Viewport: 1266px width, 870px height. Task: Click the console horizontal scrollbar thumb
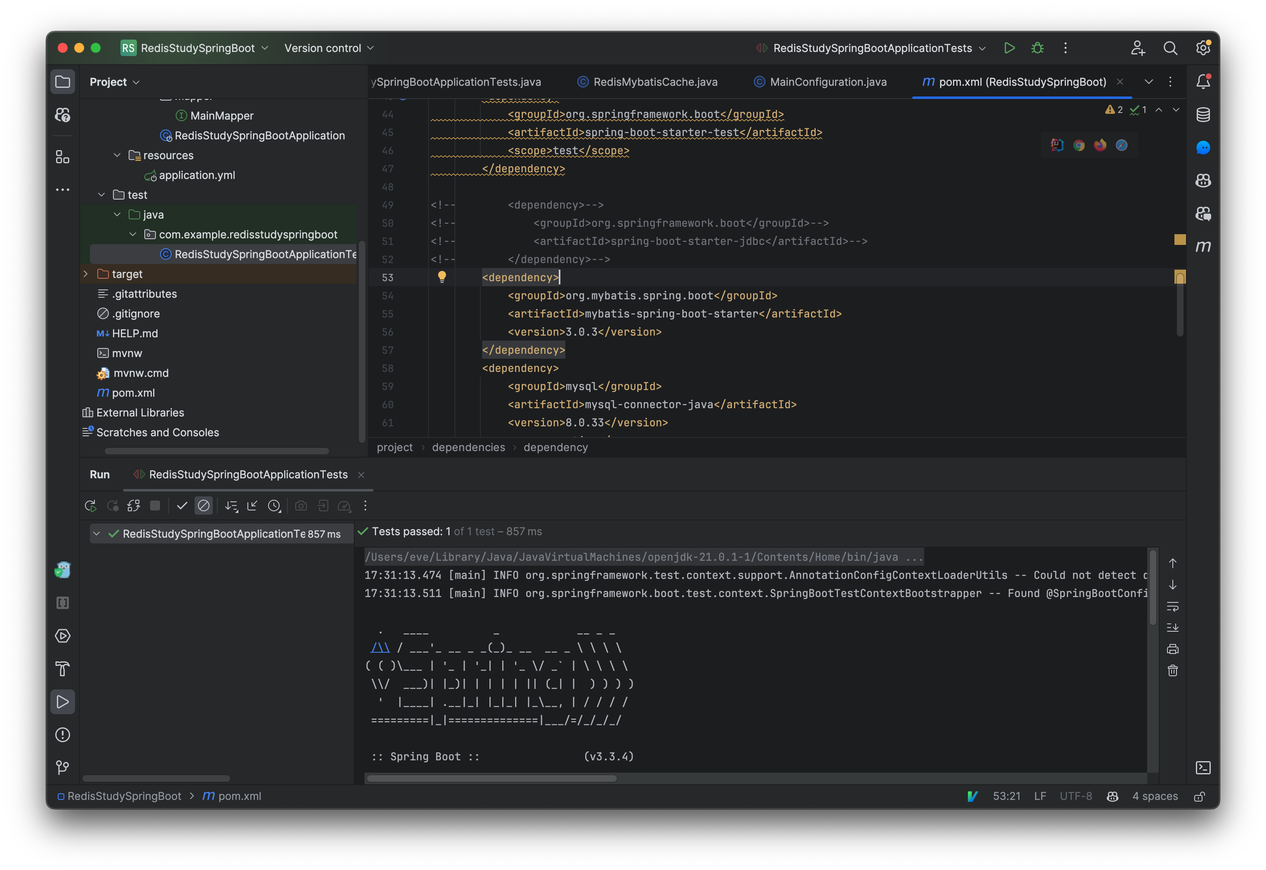click(491, 779)
